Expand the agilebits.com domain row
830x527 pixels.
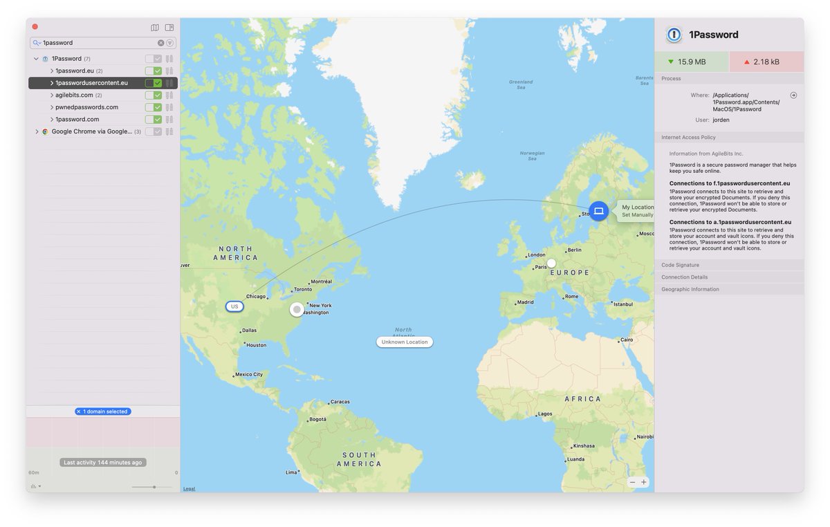(x=52, y=95)
